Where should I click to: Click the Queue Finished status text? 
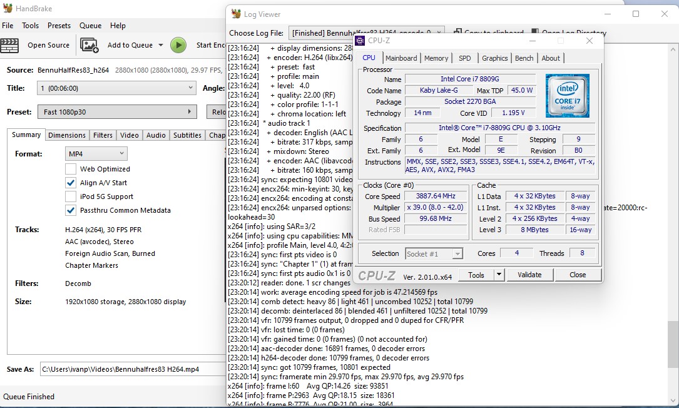(x=29, y=397)
